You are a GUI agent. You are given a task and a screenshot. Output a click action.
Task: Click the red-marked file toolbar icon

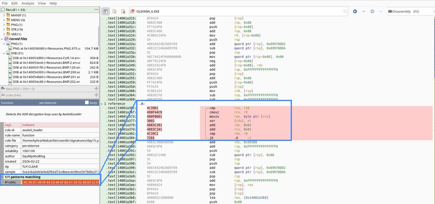123,11
